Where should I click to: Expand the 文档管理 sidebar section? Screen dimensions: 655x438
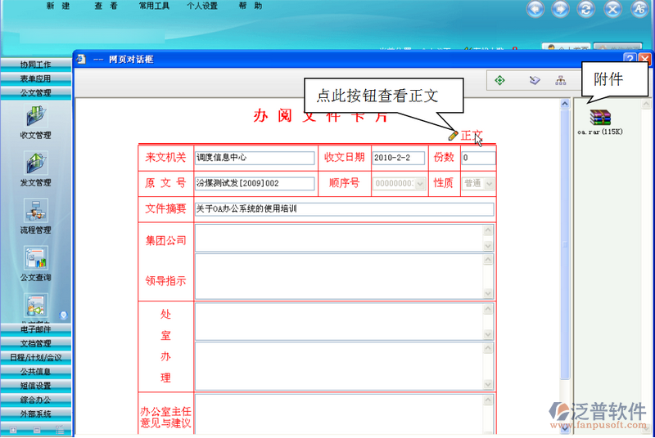[35, 343]
